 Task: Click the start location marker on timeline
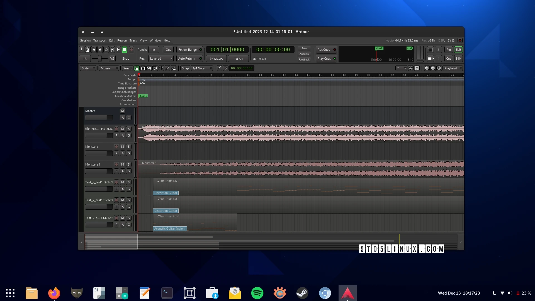[143, 96]
